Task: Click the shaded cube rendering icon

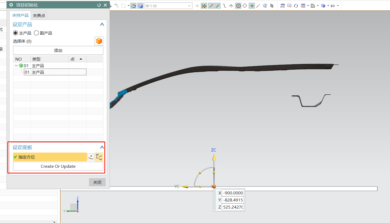Action: tap(323, 6)
